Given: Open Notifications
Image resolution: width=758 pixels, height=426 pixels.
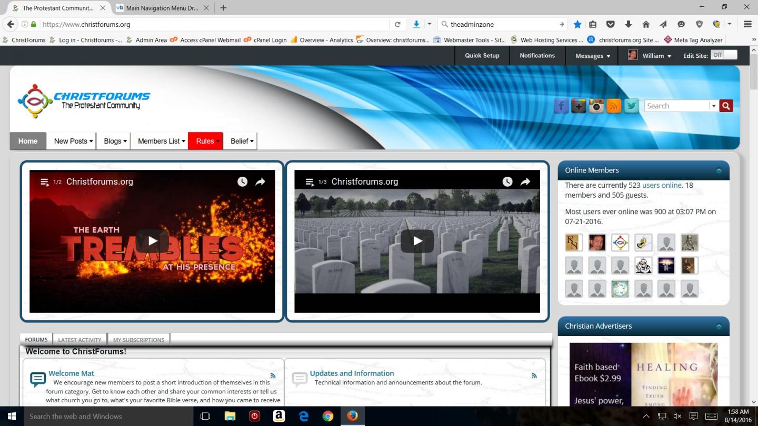Looking at the screenshot, I should point(537,56).
